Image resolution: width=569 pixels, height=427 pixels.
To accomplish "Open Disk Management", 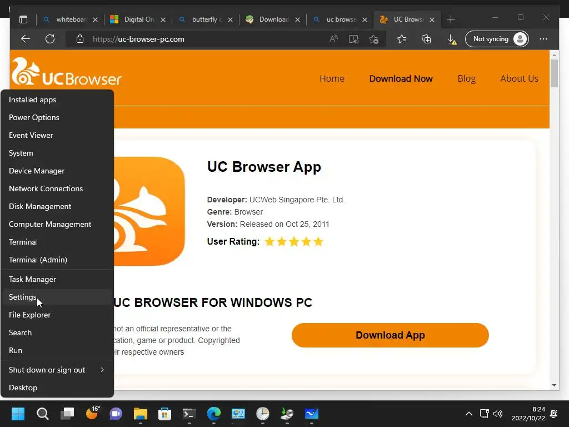I will [x=57, y=206].
